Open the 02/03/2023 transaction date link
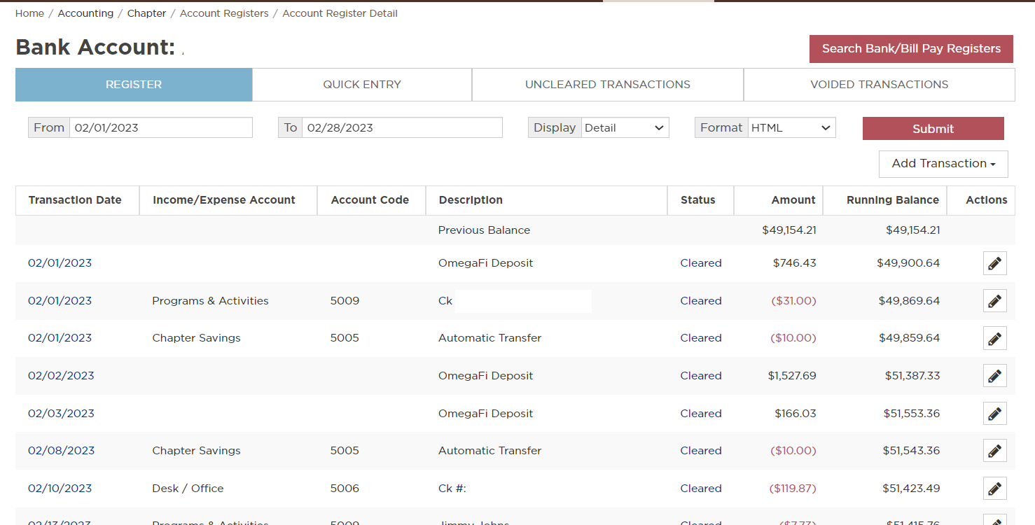 point(61,414)
